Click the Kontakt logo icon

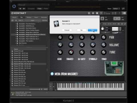tap(12, 13)
